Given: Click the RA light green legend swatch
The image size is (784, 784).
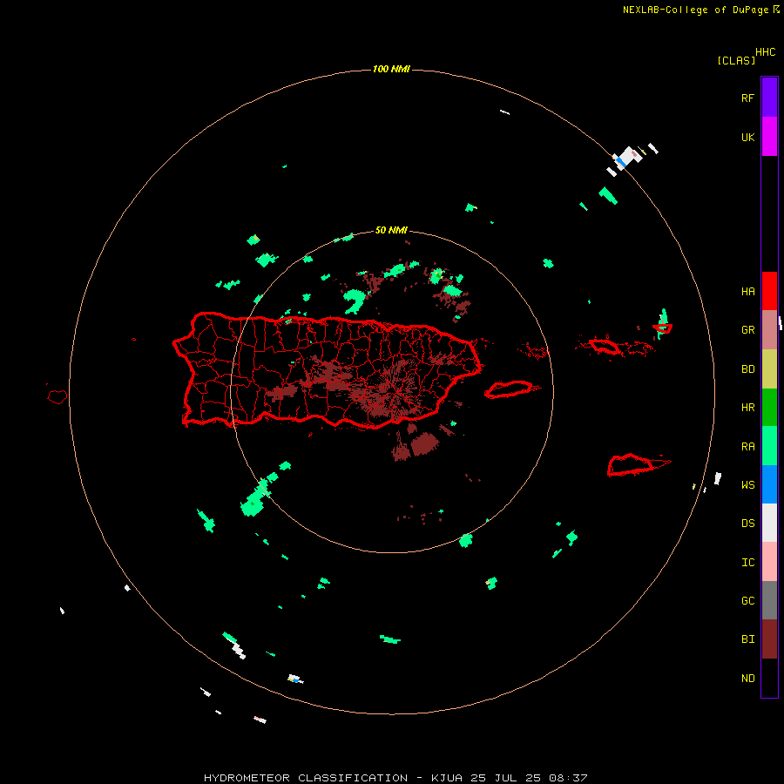Looking at the screenshot, I should pos(769,446).
